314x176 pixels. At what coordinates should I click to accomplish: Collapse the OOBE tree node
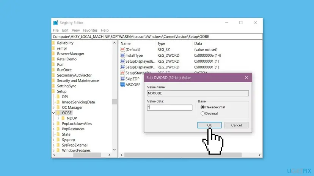[x=53, y=113]
